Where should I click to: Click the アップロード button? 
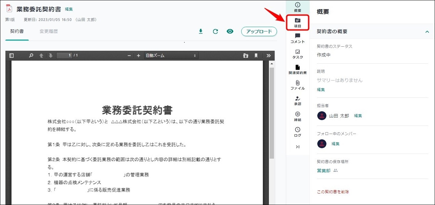click(259, 31)
